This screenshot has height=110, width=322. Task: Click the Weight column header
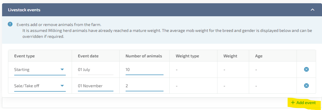point(230,56)
